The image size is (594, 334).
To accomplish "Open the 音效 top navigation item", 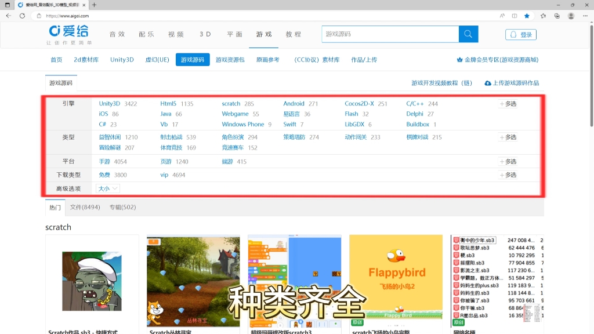I will click(x=117, y=34).
